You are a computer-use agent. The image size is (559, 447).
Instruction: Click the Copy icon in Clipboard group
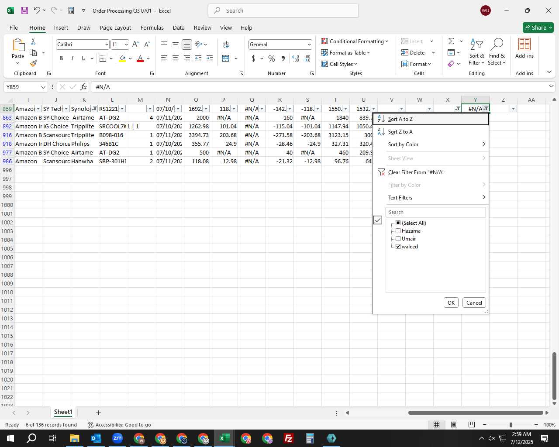33,52
